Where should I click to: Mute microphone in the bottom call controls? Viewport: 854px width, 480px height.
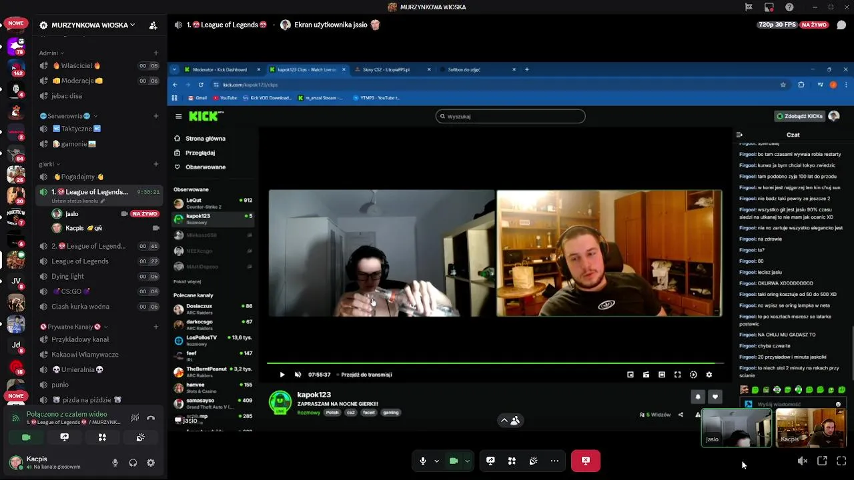pyautogui.click(x=422, y=461)
